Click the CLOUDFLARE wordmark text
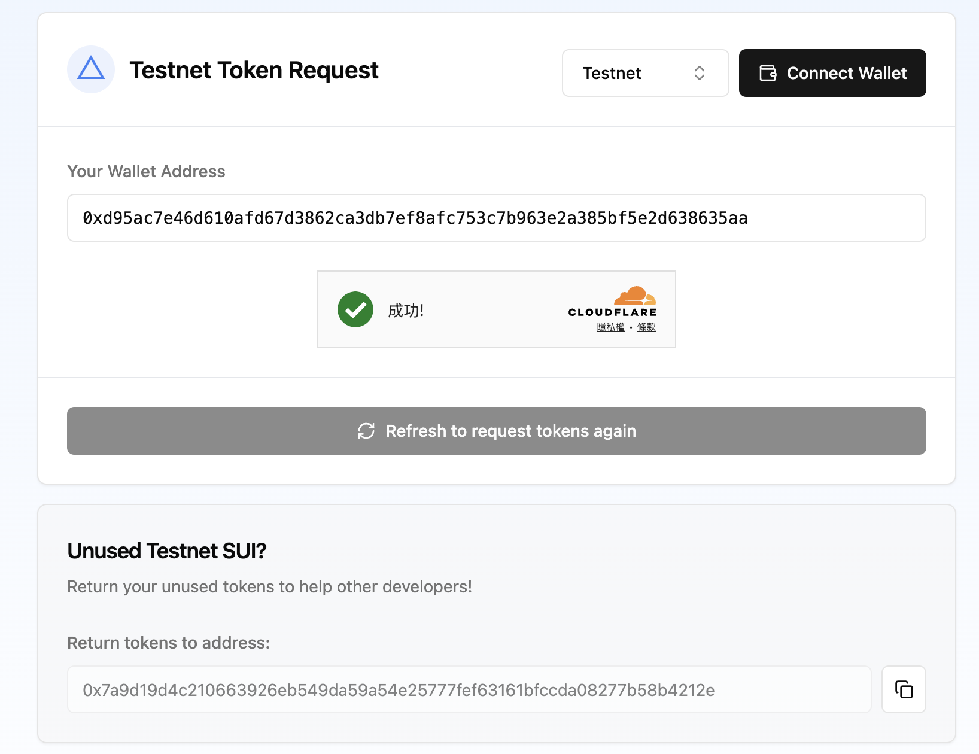 [x=612, y=312]
